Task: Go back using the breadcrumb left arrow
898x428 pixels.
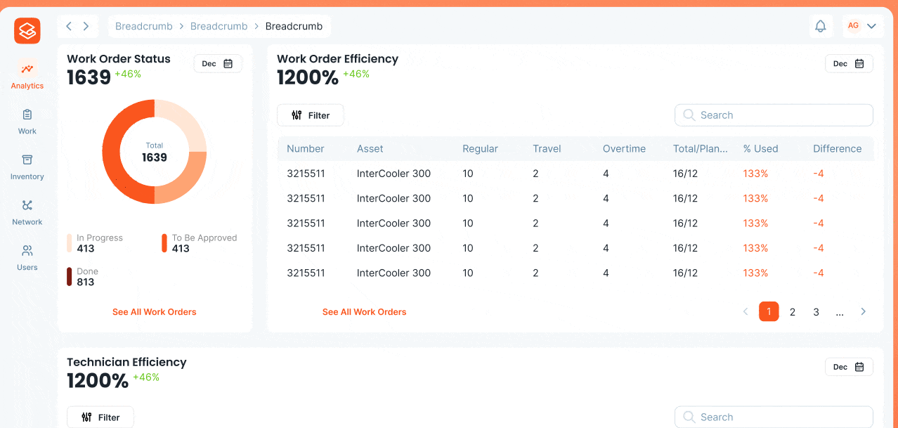Action: [x=68, y=25]
